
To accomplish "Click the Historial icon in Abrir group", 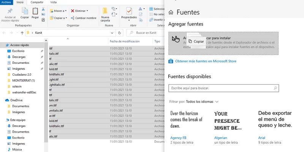I will [141, 20].
